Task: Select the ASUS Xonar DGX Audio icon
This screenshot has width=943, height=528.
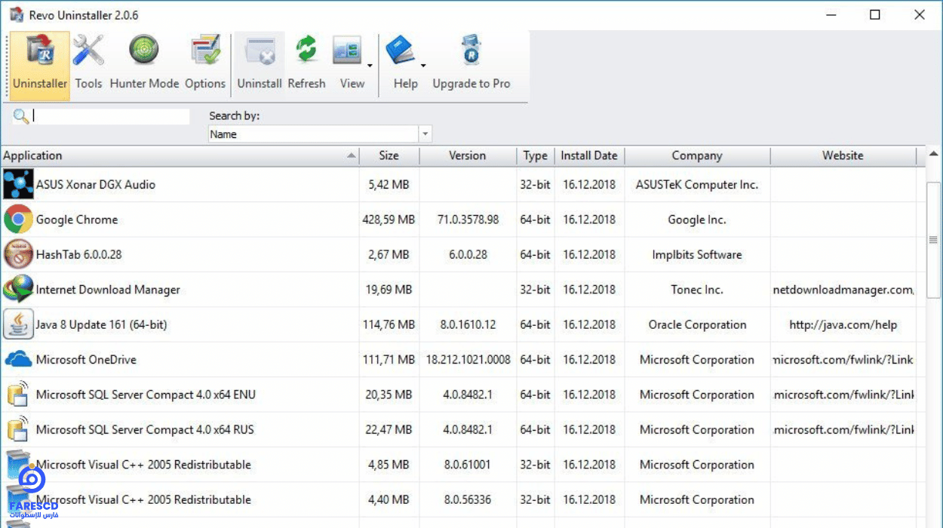Action: pos(18,184)
